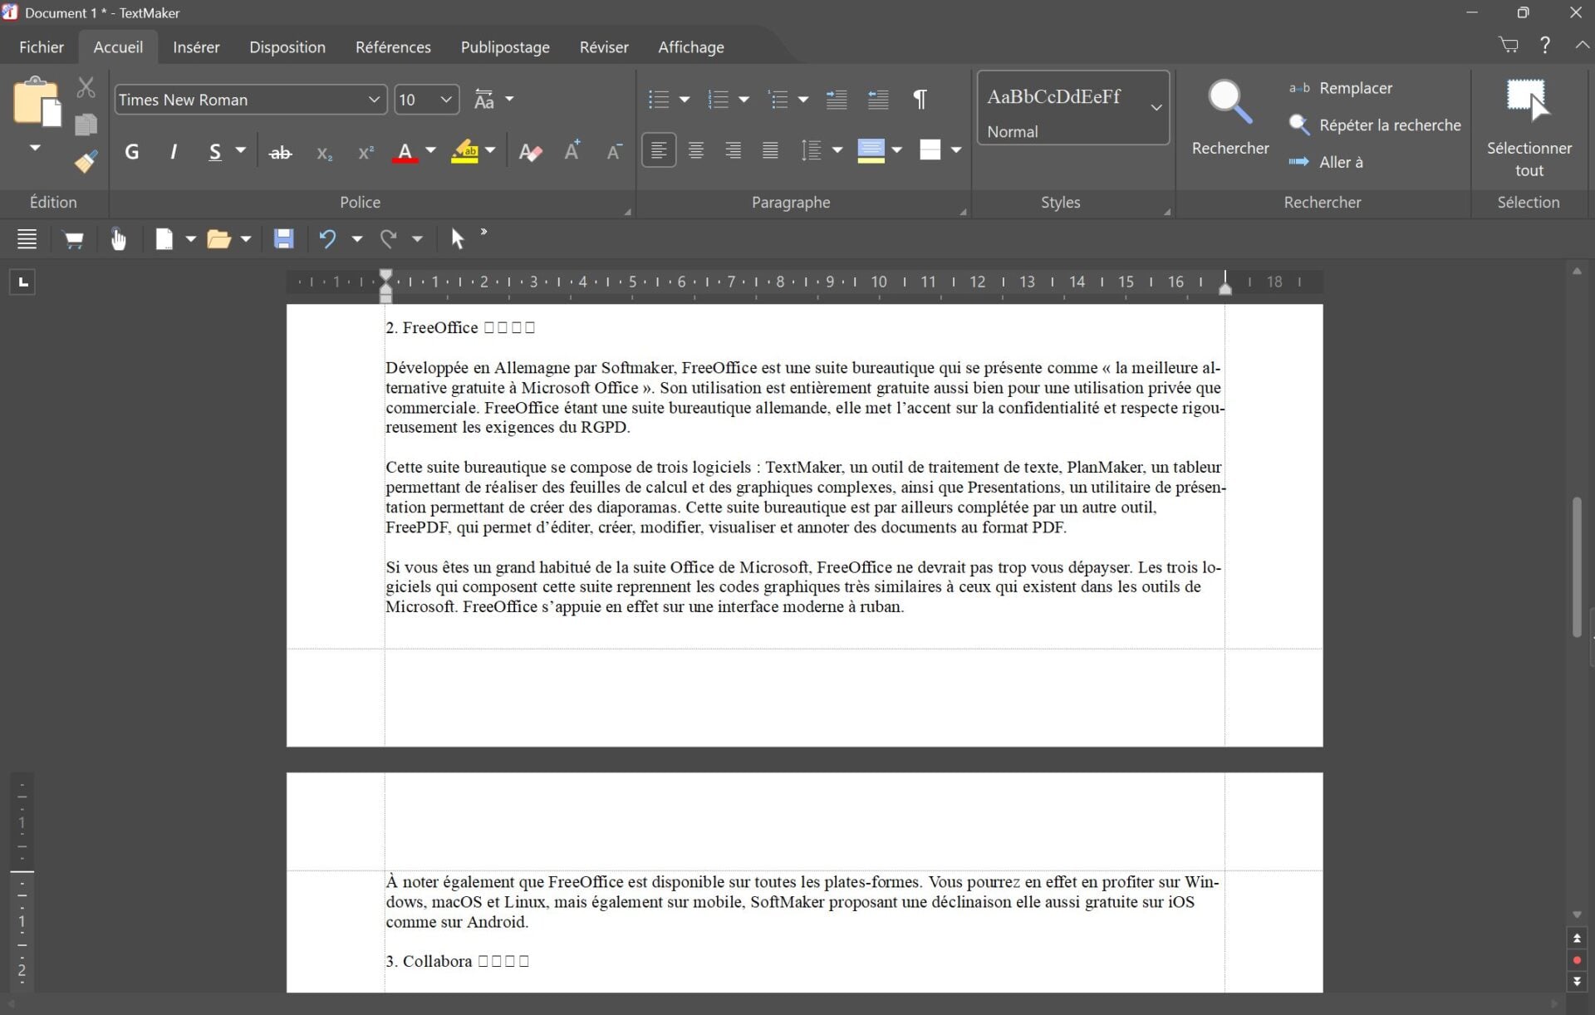This screenshot has height=1015, width=1595.
Task: Click bulleted list icon
Action: click(x=659, y=100)
